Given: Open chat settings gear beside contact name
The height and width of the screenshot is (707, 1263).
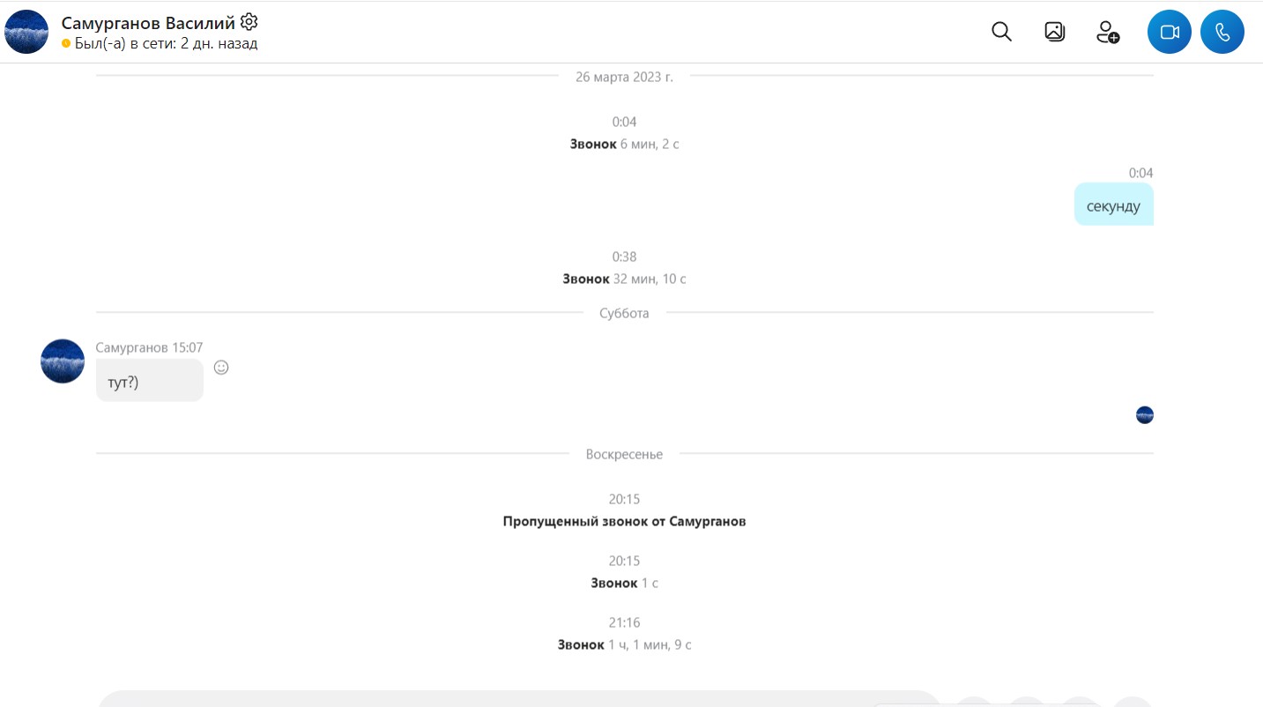Looking at the screenshot, I should [249, 22].
